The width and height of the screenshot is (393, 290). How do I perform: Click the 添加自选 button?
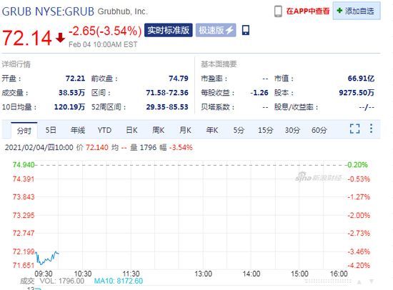(x=357, y=11)
